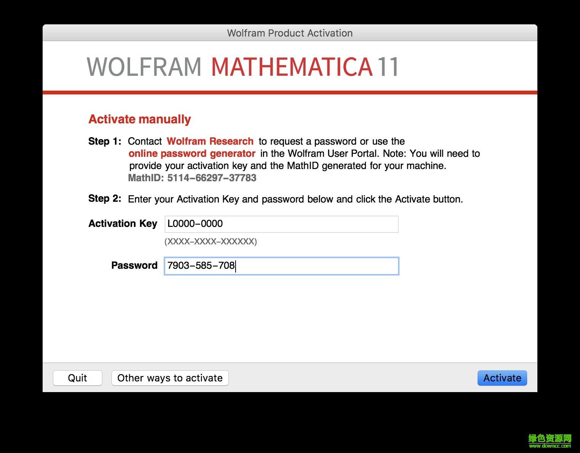Viewport: 580px width, 453px height.
Task: Click the Activation Key format hint text
Action: click(x=211, y=241)
